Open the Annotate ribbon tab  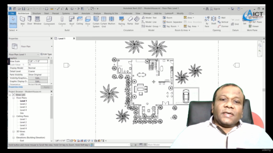[x=86, y=13]
